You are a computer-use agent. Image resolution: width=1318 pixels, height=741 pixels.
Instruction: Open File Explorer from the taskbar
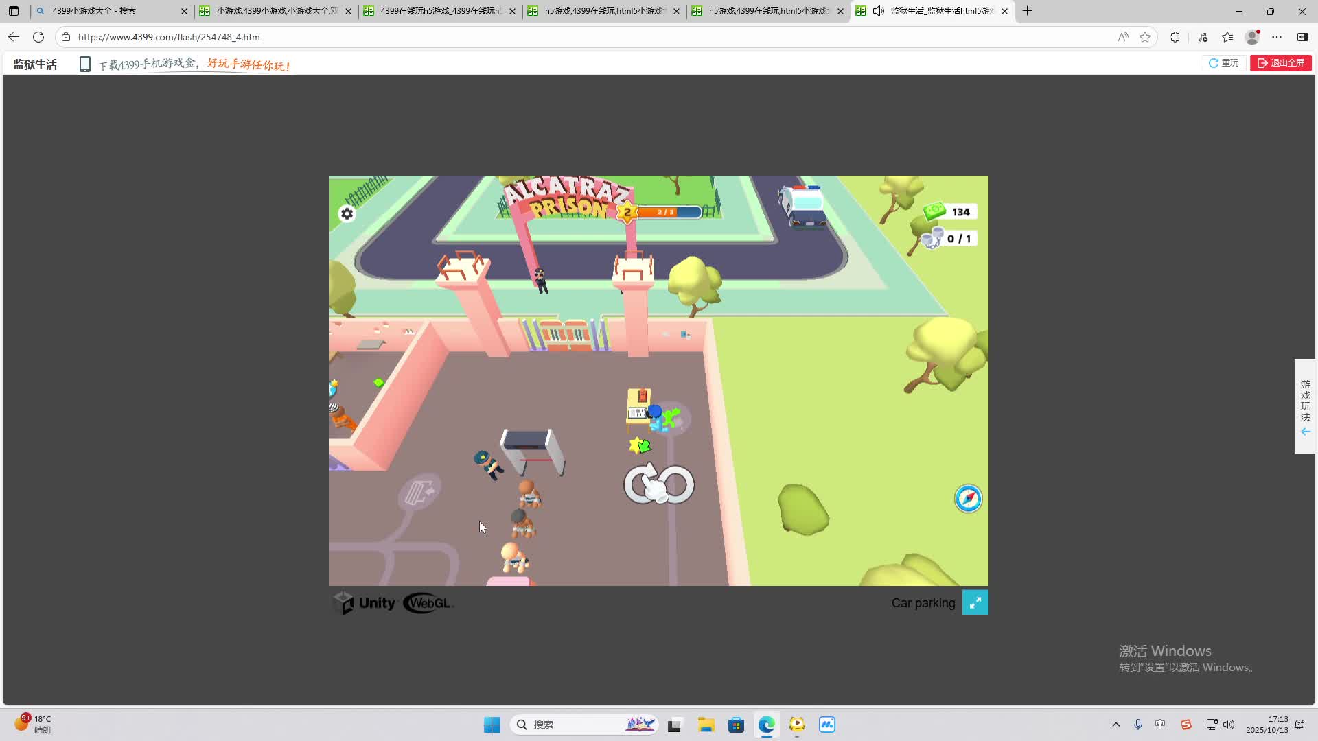706,725
